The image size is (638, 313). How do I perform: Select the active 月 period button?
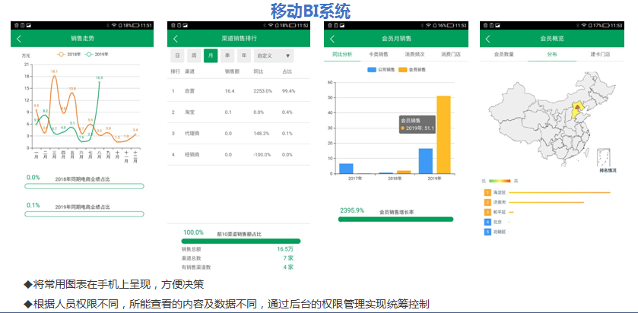coord(211,55)
